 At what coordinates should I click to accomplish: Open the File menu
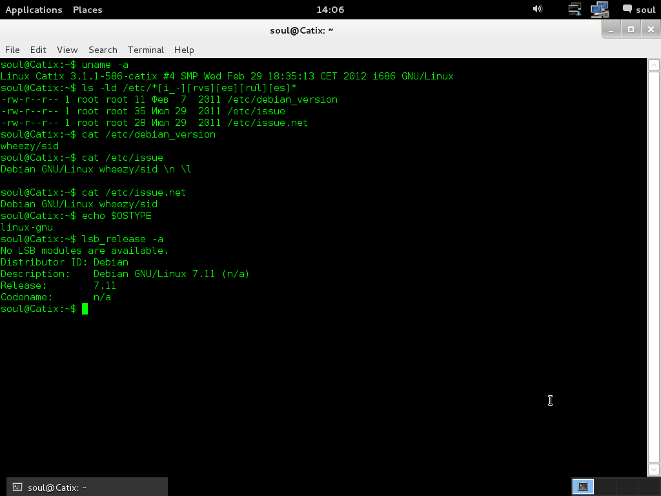tap(12, 50)
